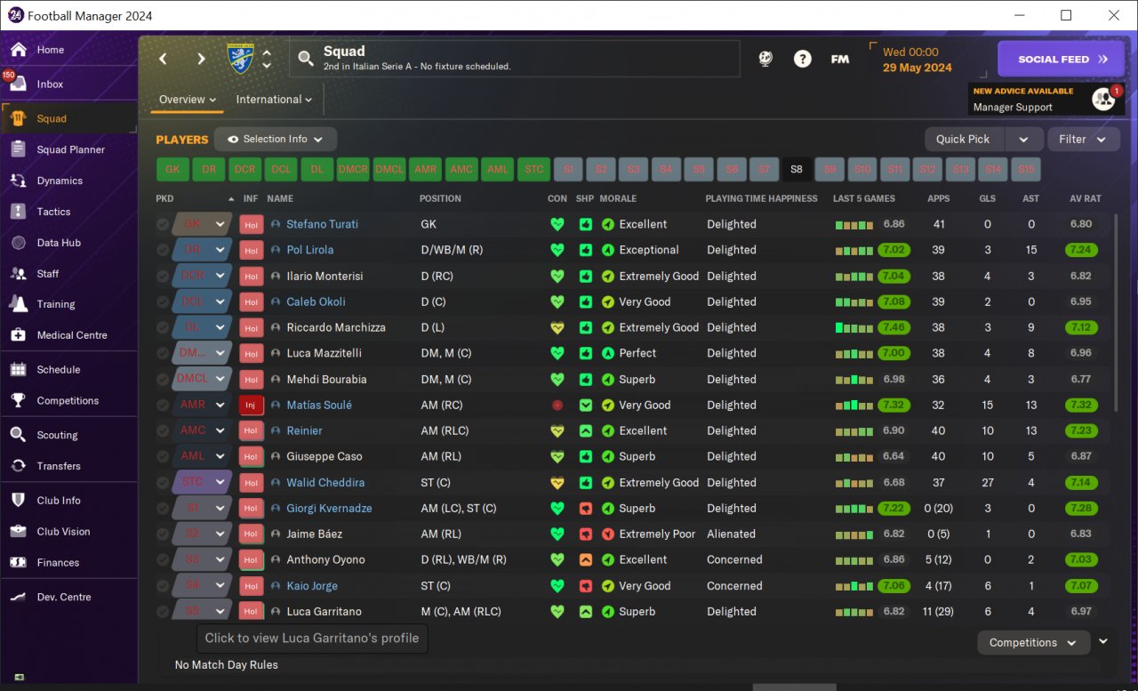Toggle selection tick for Ilario Monterisi
The image size is (1138, 691).
click(163, 277)
